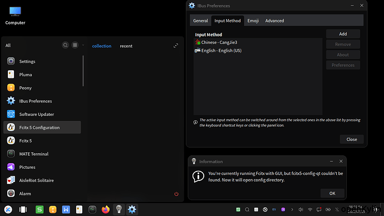Launch Fcitx 5 from the app list
Image resolution: width=384 pixels, height=216 pixels.
point(42,141)
